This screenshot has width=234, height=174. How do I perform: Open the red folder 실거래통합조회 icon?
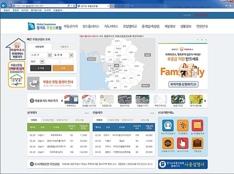click(197, 125)
